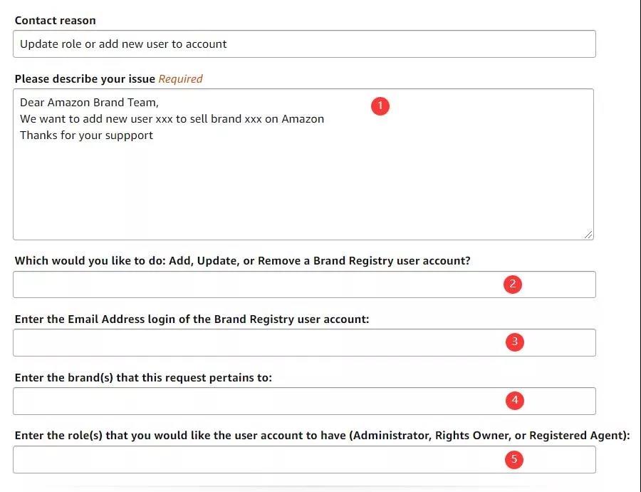Click the Email Address login input field
Screen dimensions: 641x492
[x=256, y=343]
